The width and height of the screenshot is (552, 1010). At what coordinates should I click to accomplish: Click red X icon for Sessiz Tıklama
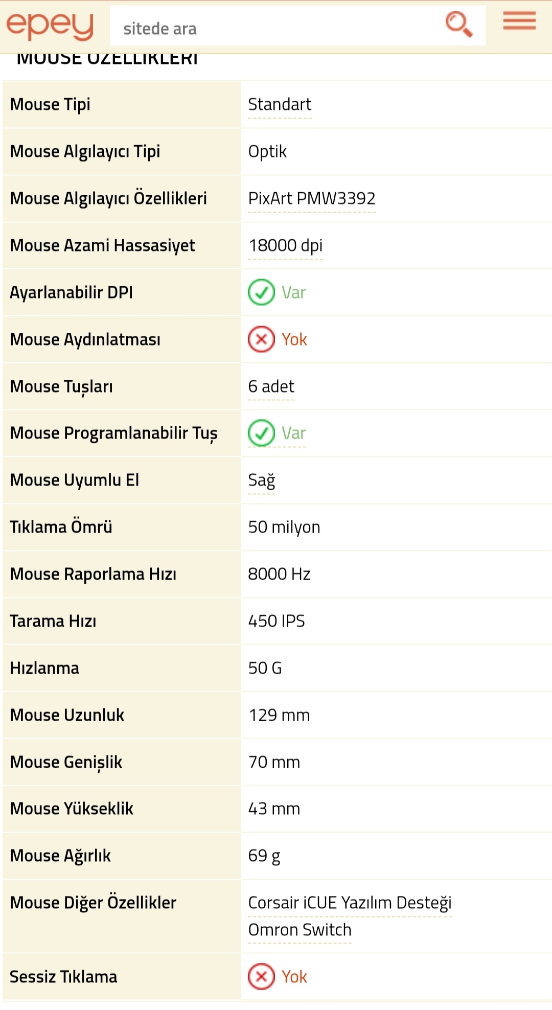click(261, 977)
